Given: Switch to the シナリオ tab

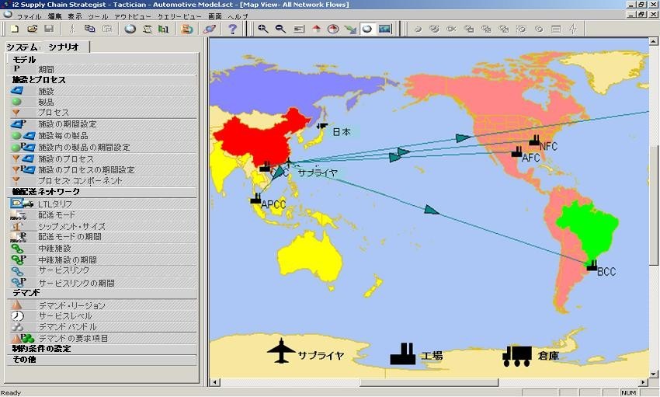Looking at the screenshot, I should click(x=64, y=47).
